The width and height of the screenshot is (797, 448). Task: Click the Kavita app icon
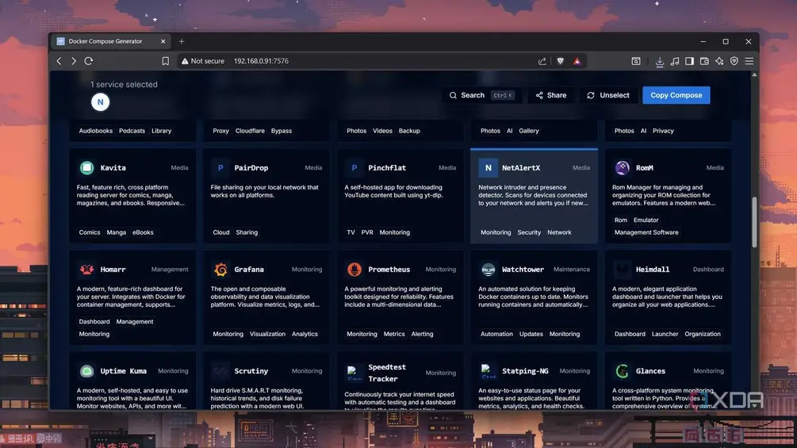pyautogui.click(x=86, y=168)
